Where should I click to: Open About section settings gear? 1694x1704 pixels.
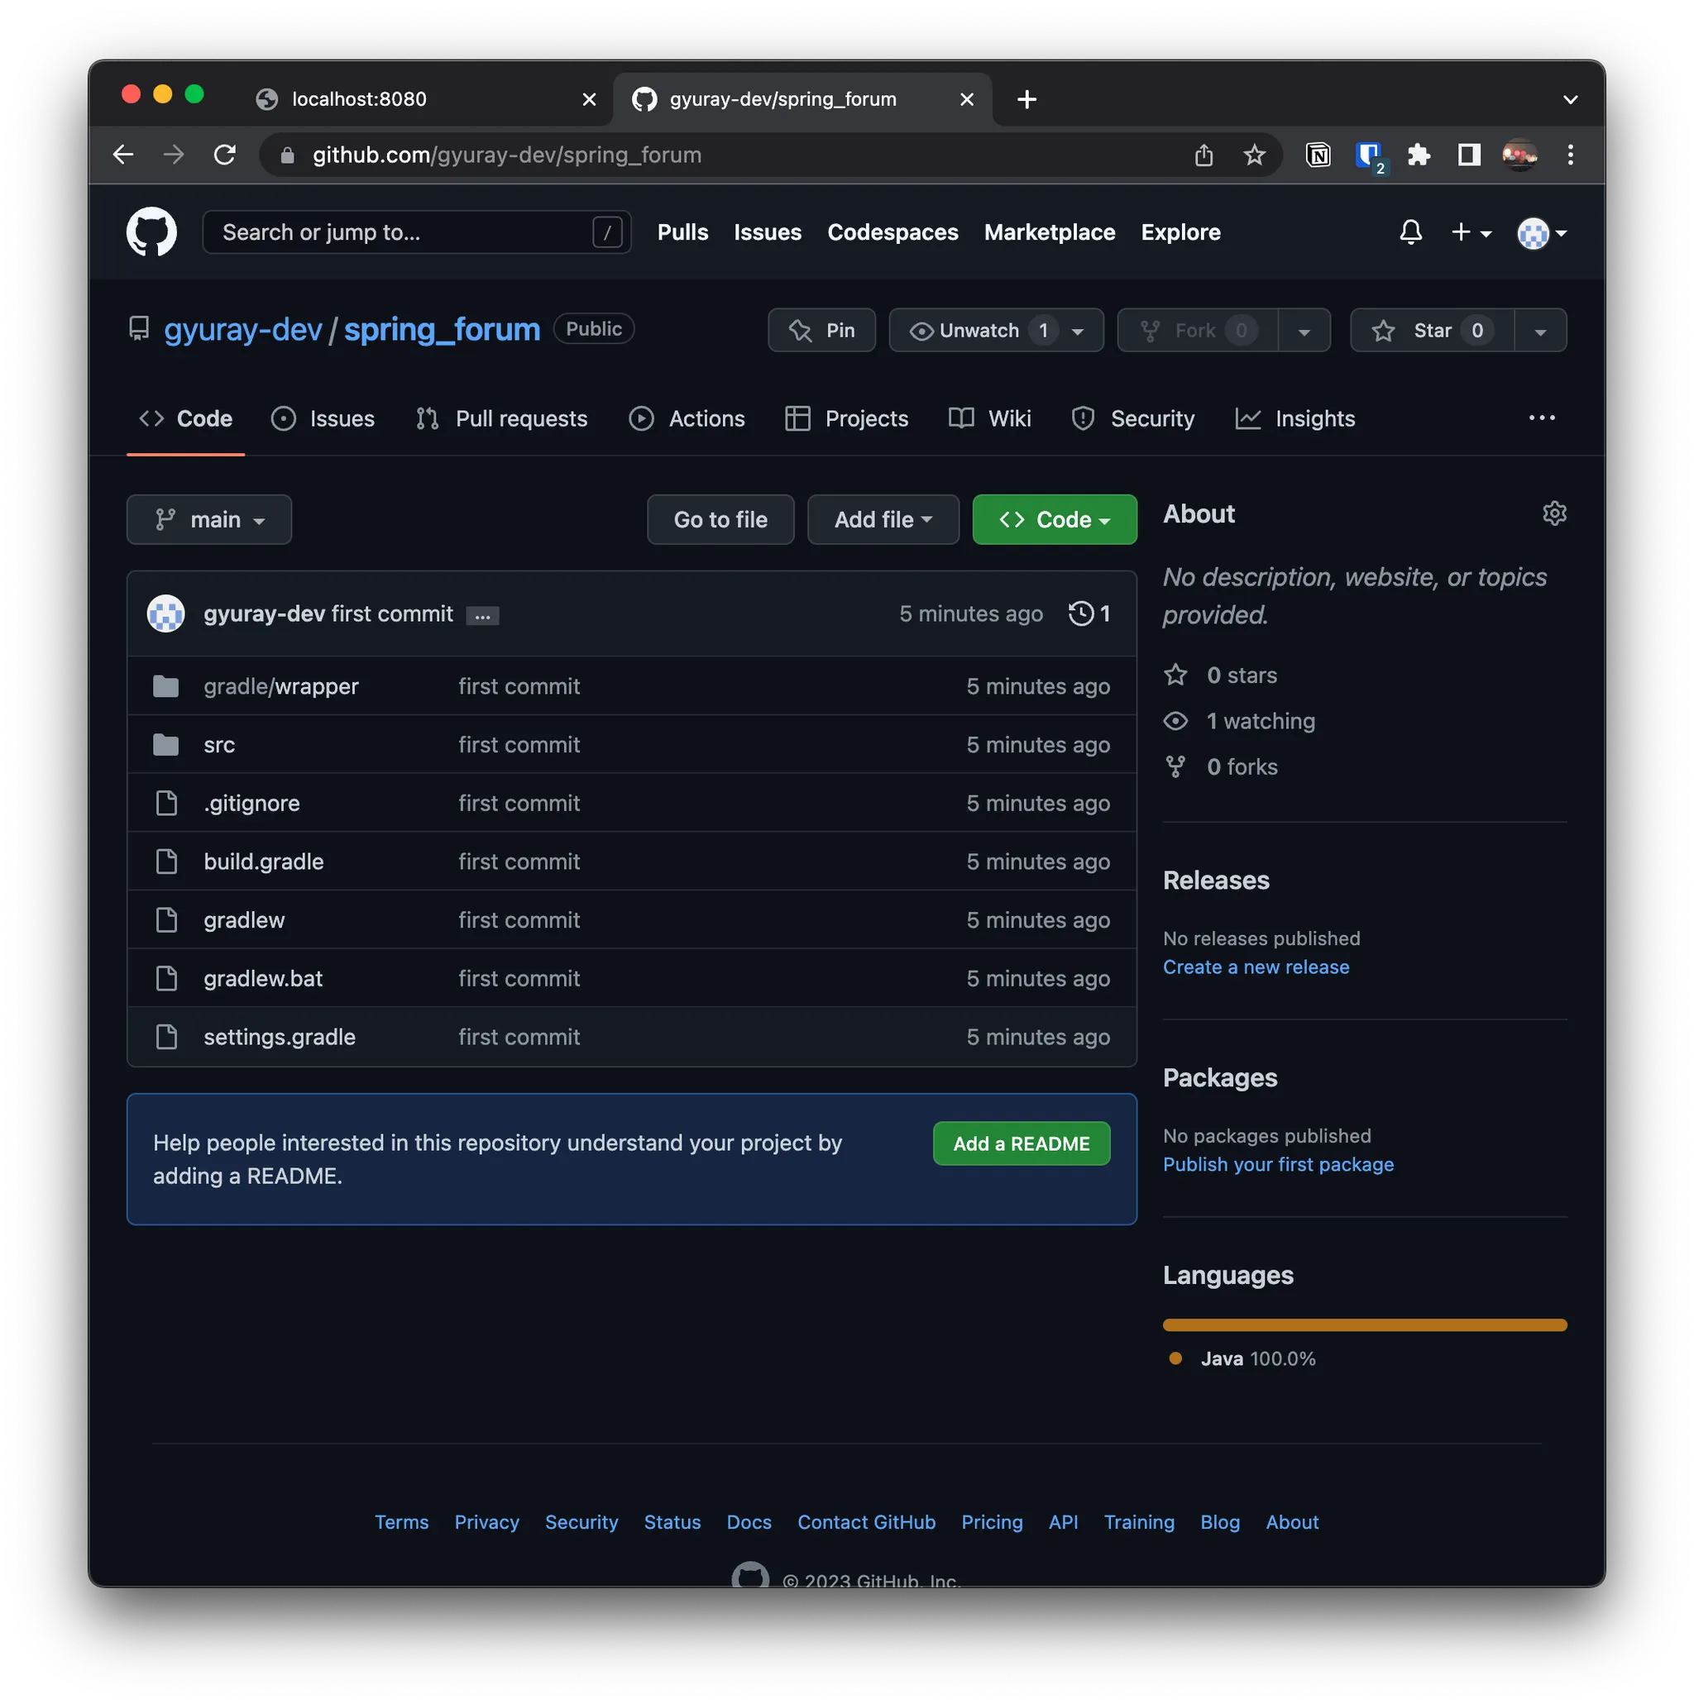click(x=1553, y=513)
